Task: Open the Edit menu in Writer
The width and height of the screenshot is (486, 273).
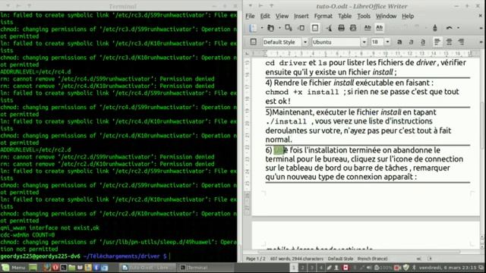Action: coord(265,16)
